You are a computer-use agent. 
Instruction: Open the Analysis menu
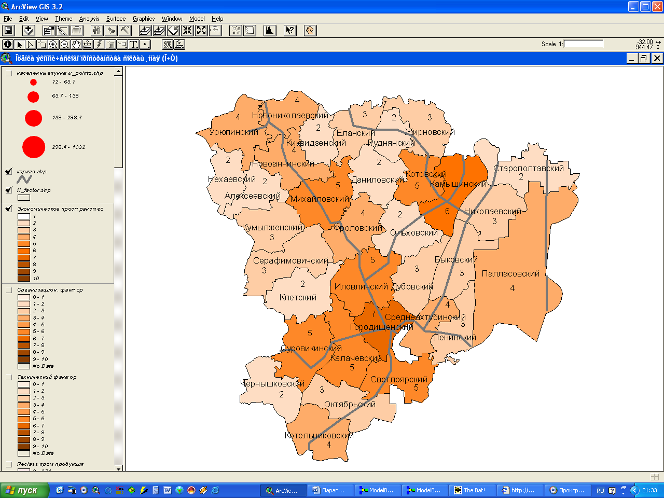click(89, 19)
